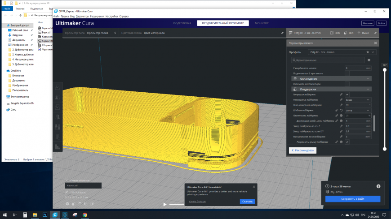Select the Mirror tool in Cura toolbar
This screenshot has height=219, width=391.
(x=58, y=117)
